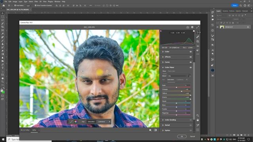
Task: Collapse the Color Mixer panel
Action: coord(163,67)
